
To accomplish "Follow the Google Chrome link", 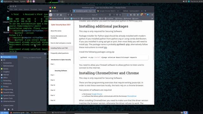I will pyautogui.click(x=97, y=94).
